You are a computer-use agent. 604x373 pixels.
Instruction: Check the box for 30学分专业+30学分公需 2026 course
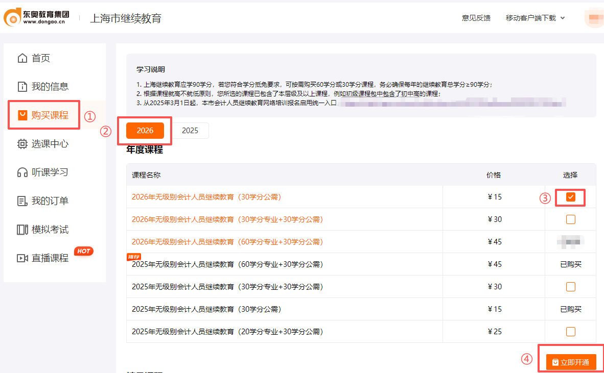pos(570,219)
